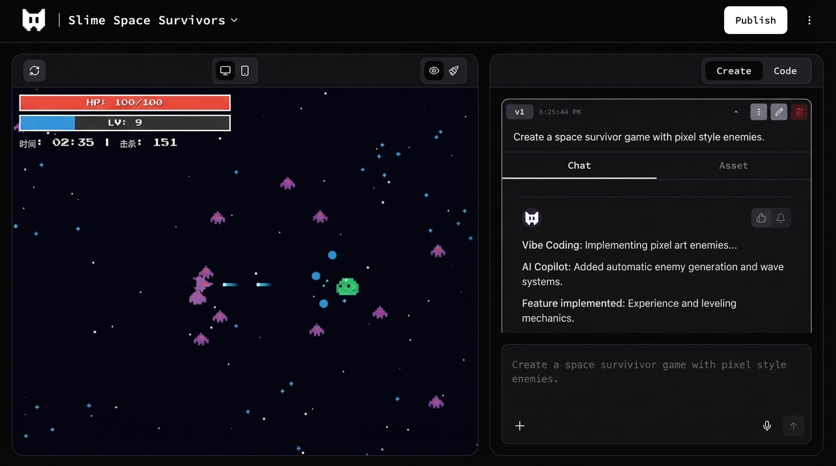
Task: Delete version v1 with the trash icon
Action: 799,112
